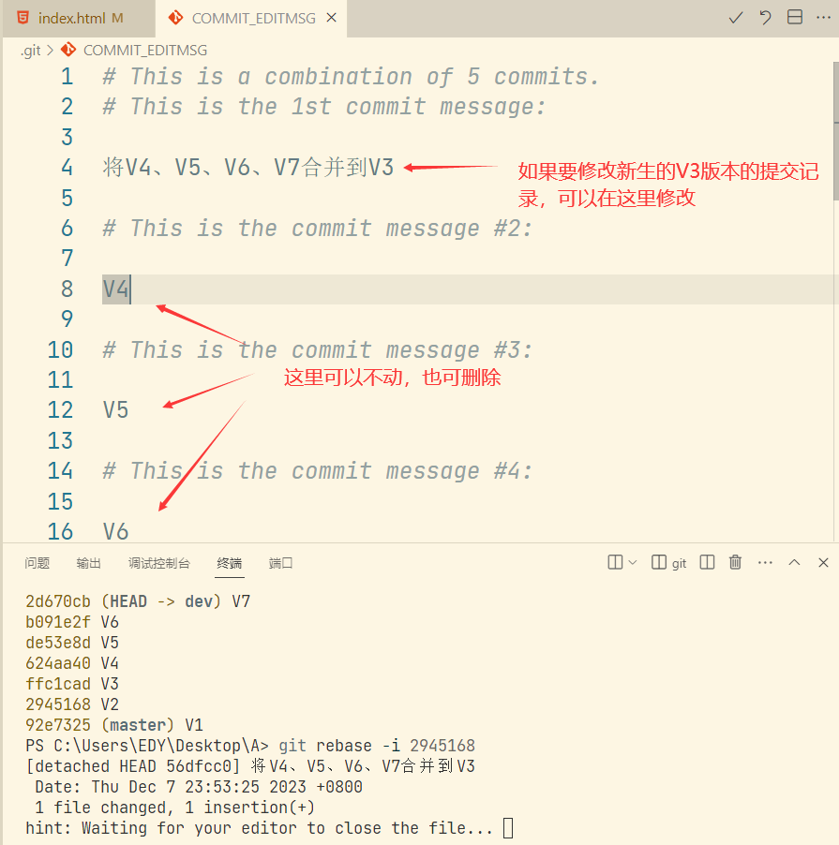Image resolution: width=839 pixels, height=845 pixels.
Task: Click comment 'This is the commit message #4'
Action: coord(318,471)
